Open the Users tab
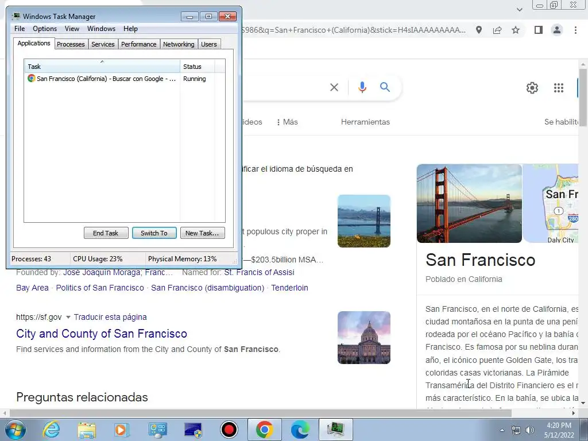Viewport: 588px width, 441px height. pyautogui.click(x=209, y=44)
